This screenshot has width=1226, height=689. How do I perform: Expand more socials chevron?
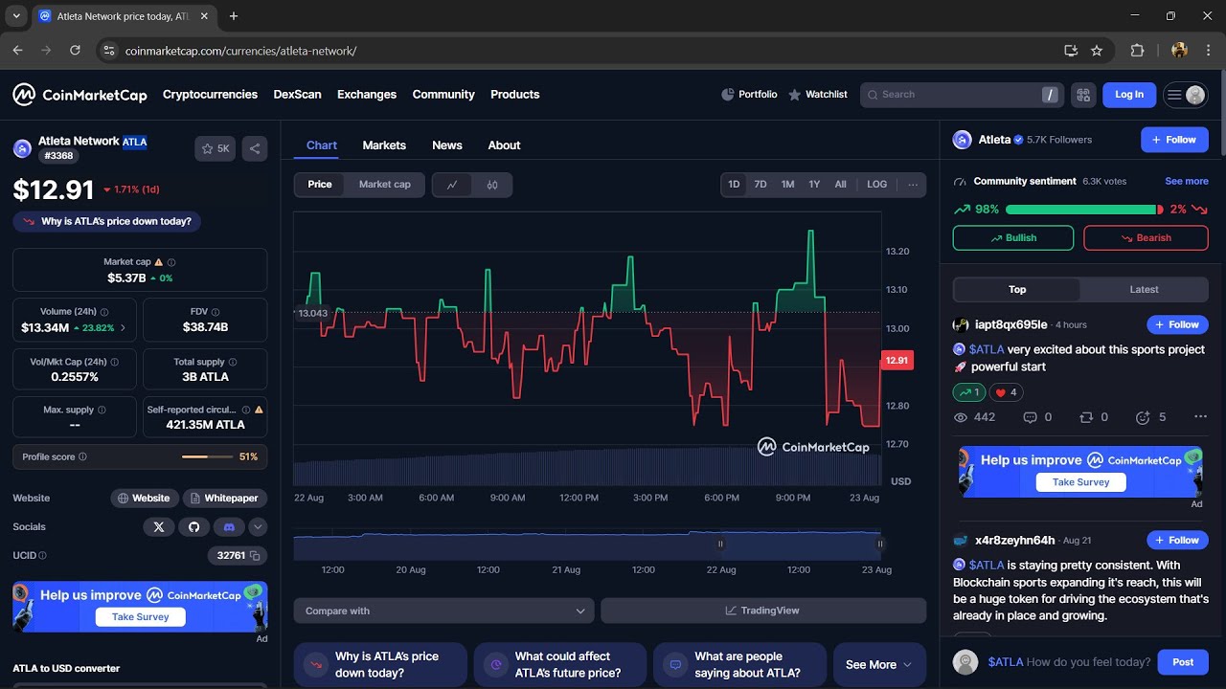point(258,527)
